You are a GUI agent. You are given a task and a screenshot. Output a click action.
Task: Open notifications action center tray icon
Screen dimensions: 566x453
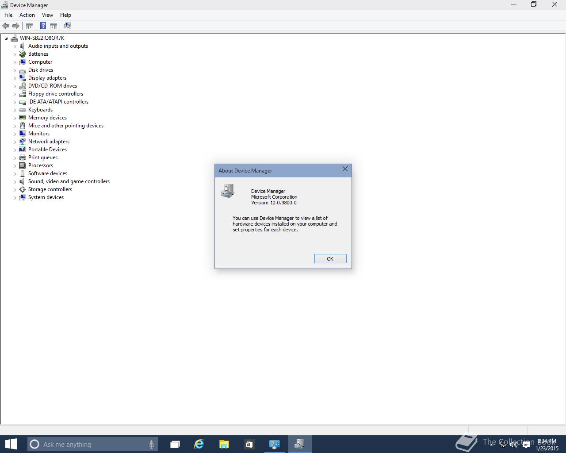click(526, 445)
